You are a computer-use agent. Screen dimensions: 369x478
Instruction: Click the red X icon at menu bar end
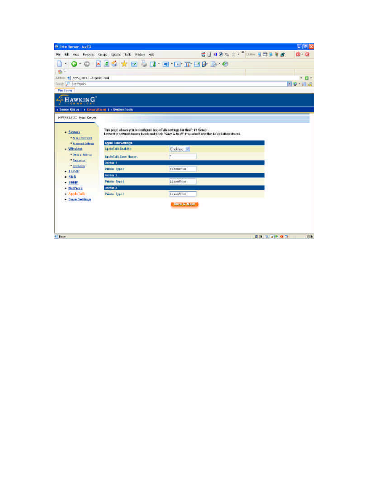coord(307,55)
